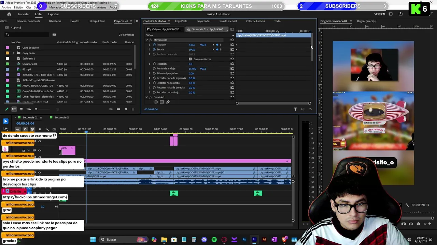Switch project panel to list view
Screen dimensions: 437x245
tap(14, 109)
